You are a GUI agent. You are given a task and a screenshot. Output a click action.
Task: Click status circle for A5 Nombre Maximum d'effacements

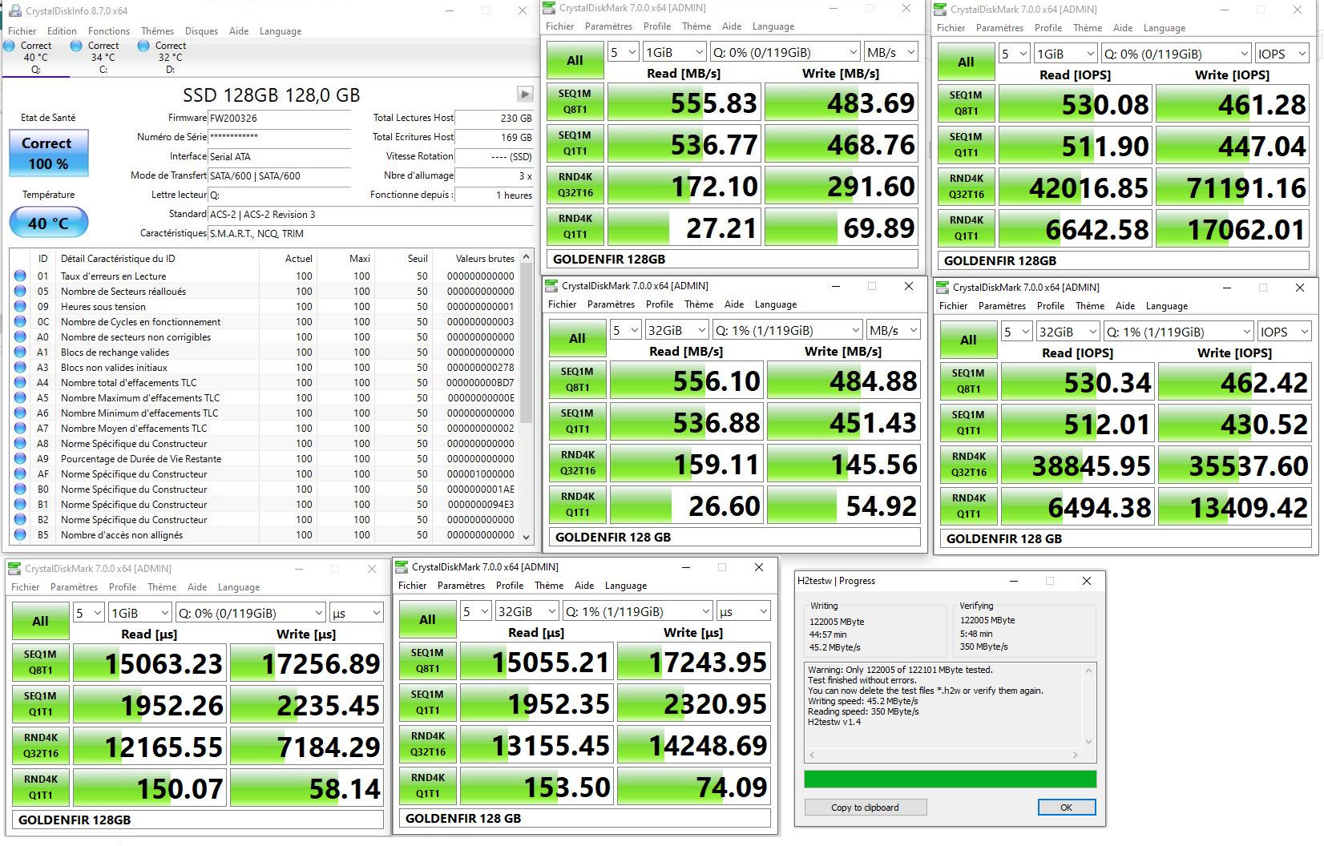[20, 397]
